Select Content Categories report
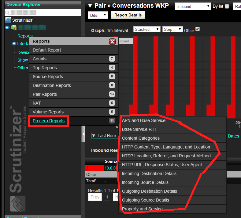Viewport: 241px width, 218px height. point(173,138)
